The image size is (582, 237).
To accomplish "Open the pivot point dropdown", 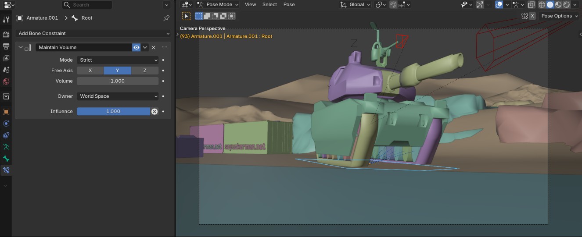I will [x=381, y=4].
